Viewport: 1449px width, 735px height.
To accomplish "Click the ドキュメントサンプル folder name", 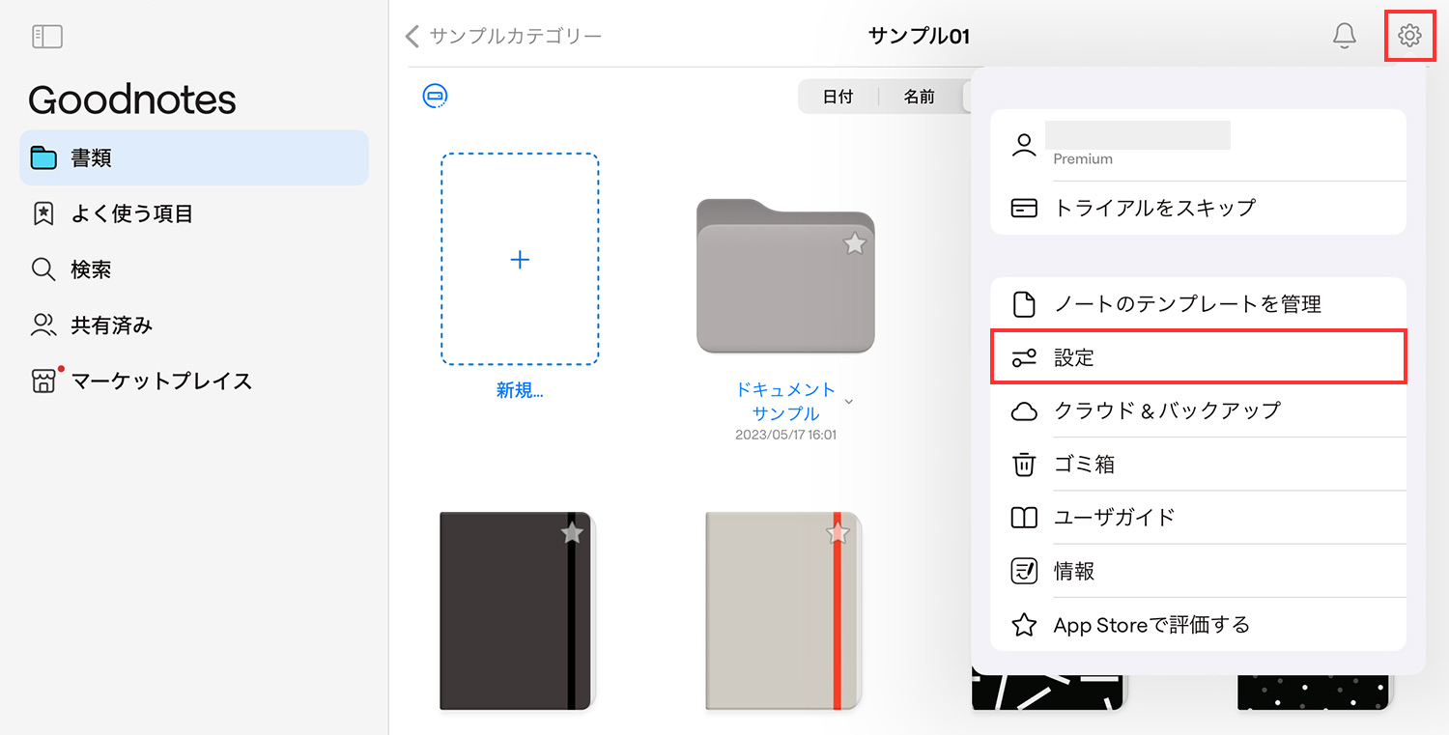I will coord(785,402).
